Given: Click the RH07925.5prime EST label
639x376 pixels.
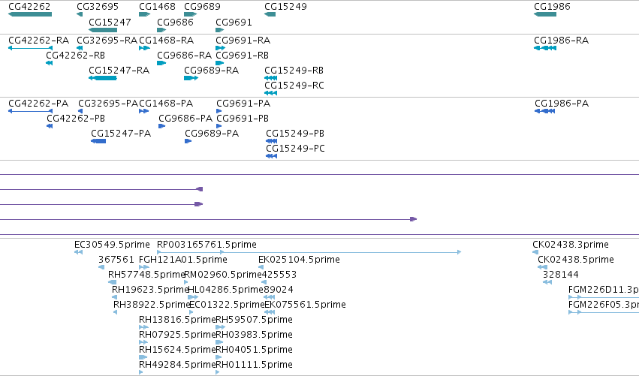Looking at the screenshot, I should tap(177, 335).
